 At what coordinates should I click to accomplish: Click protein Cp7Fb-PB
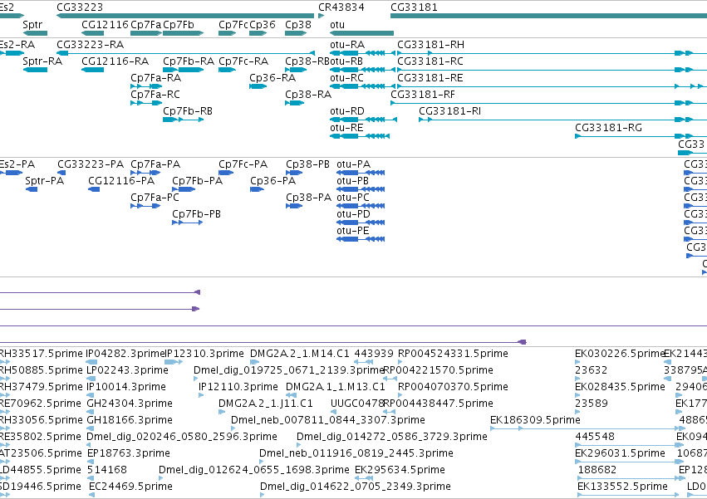tap(188, 223)
